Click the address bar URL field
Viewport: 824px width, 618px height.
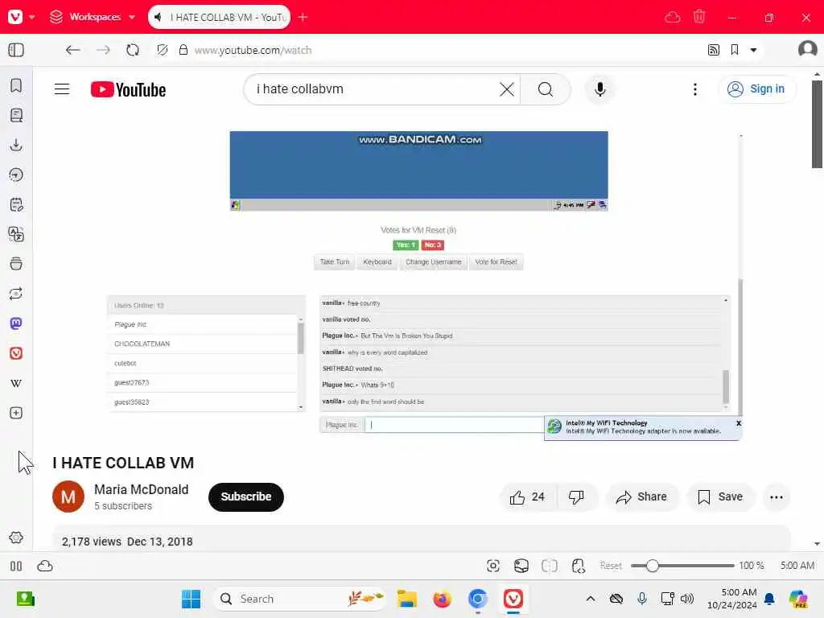click(x=442, y=50)
